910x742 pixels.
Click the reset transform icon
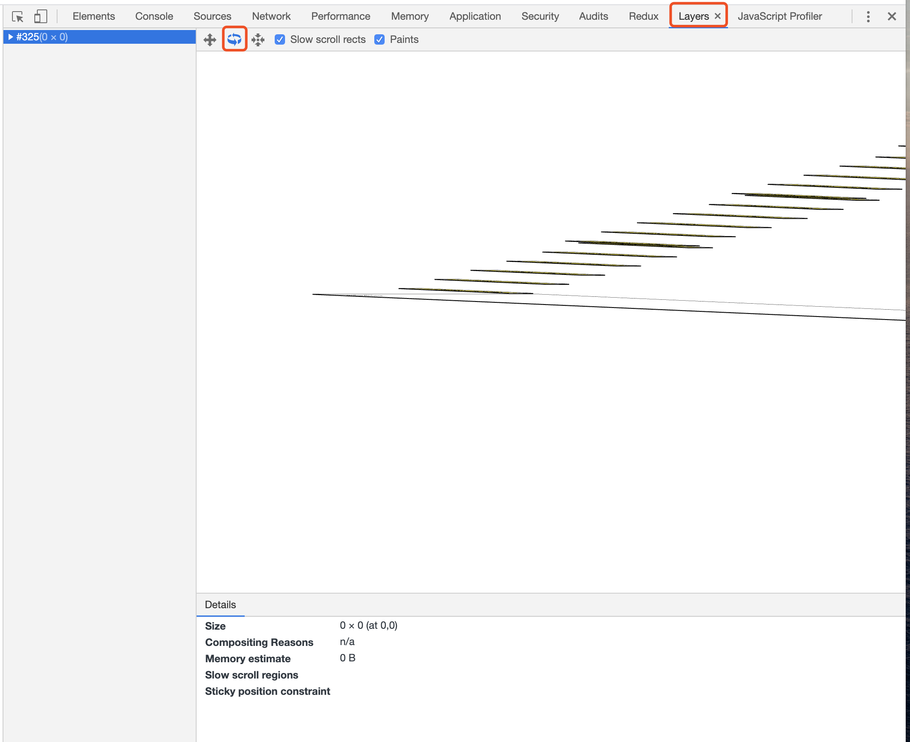(258, 39)
